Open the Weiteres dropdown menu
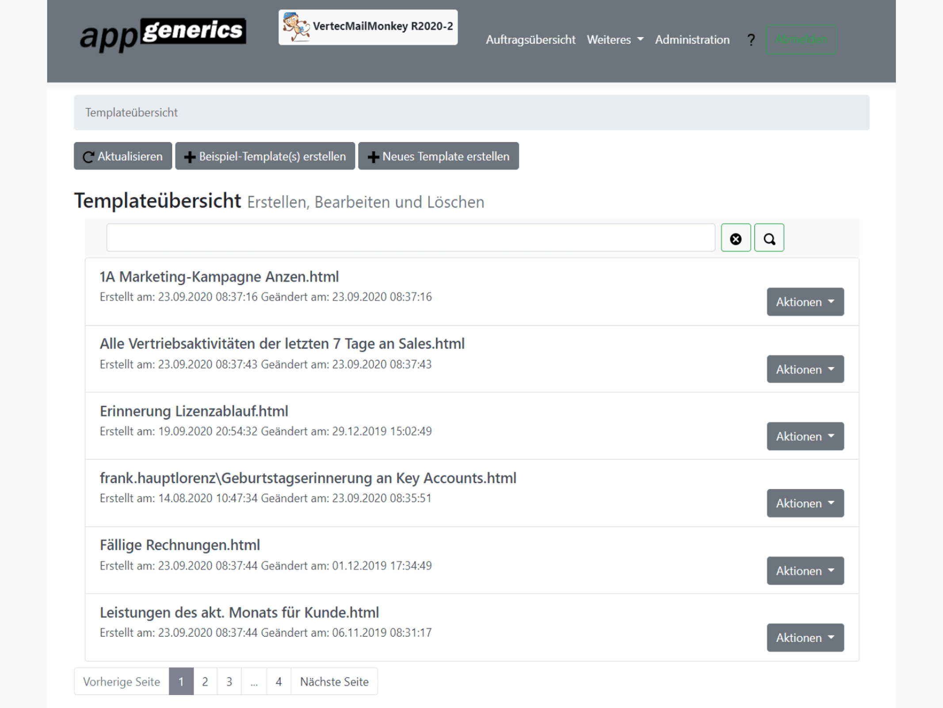 pos(615,40)
